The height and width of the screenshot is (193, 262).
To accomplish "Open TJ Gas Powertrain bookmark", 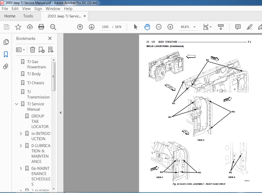I will (x=36, y=64).
